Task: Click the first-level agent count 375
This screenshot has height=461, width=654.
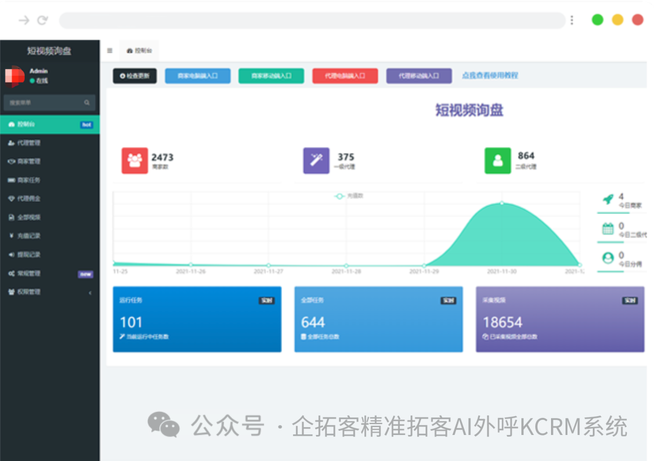Action: tap(346, 157)
